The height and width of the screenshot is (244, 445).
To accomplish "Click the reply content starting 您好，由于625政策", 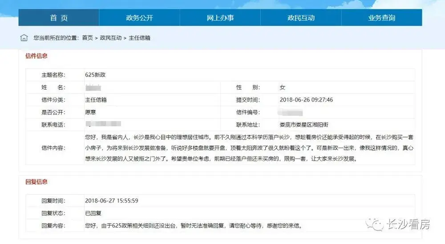I will click(194, 226).
